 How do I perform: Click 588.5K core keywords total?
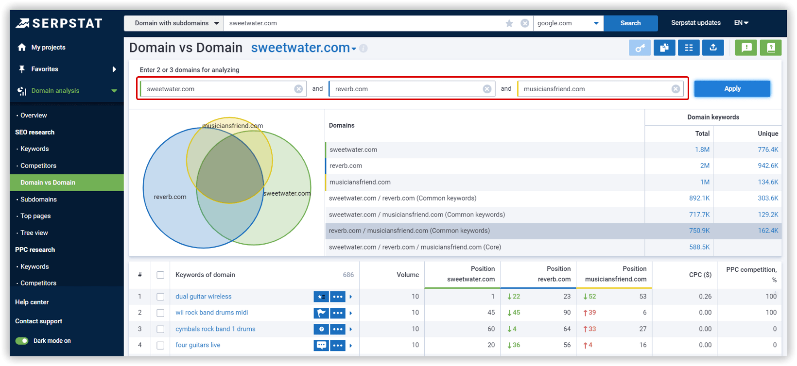[699, 247]
